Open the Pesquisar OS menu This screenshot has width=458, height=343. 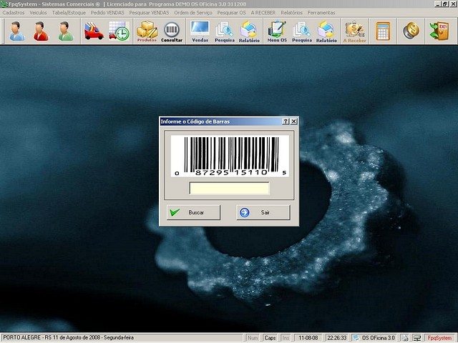[231, 13]
